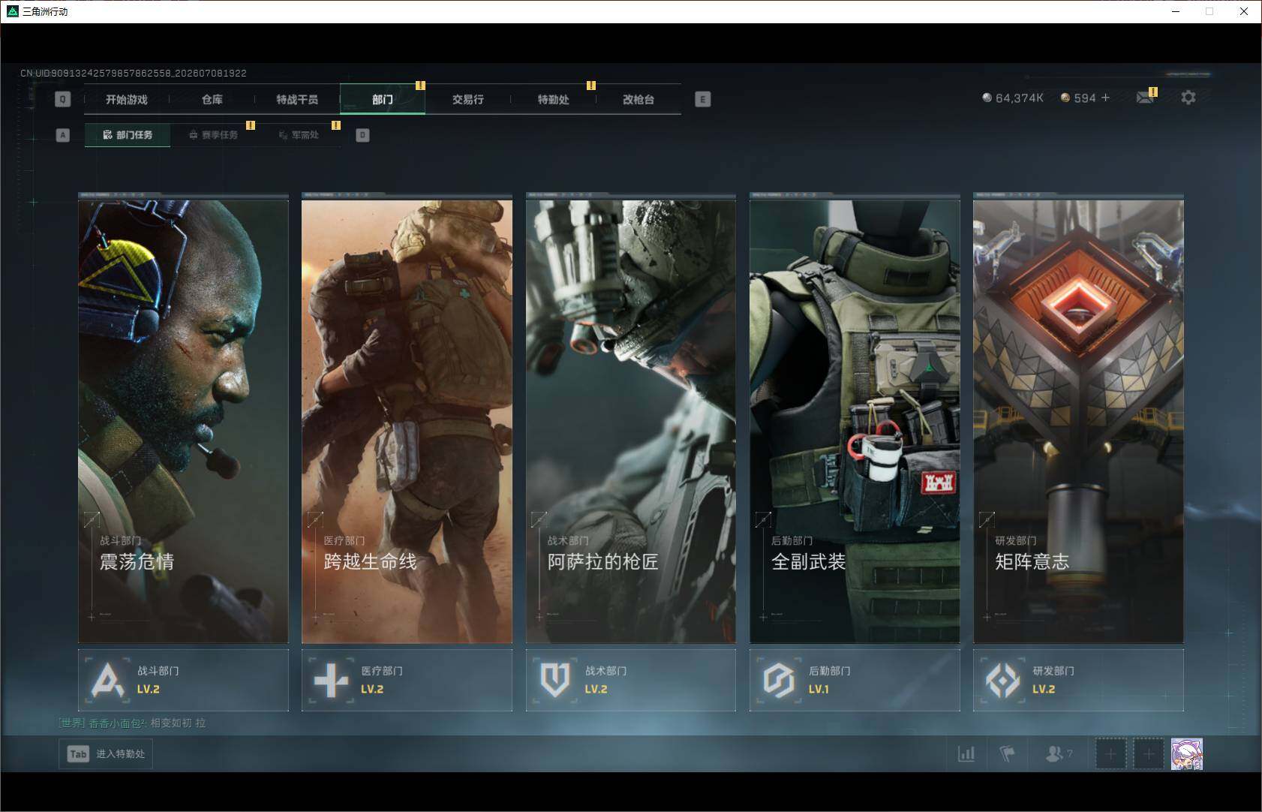Open the statistics bar chart icon

click(x=966, y=753)
